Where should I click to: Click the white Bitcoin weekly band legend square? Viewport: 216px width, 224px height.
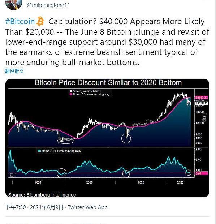pyautogui.click(x=70, y=91)
